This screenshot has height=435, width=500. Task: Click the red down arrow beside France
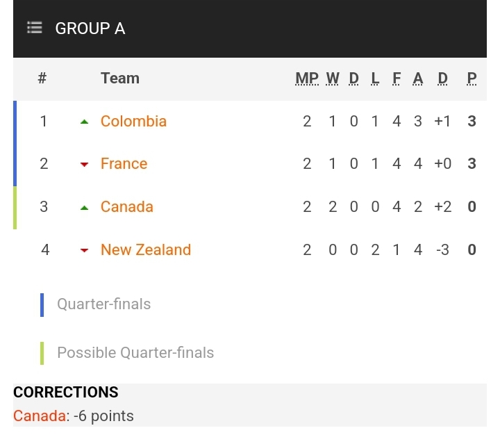click(x=85, y=165)
